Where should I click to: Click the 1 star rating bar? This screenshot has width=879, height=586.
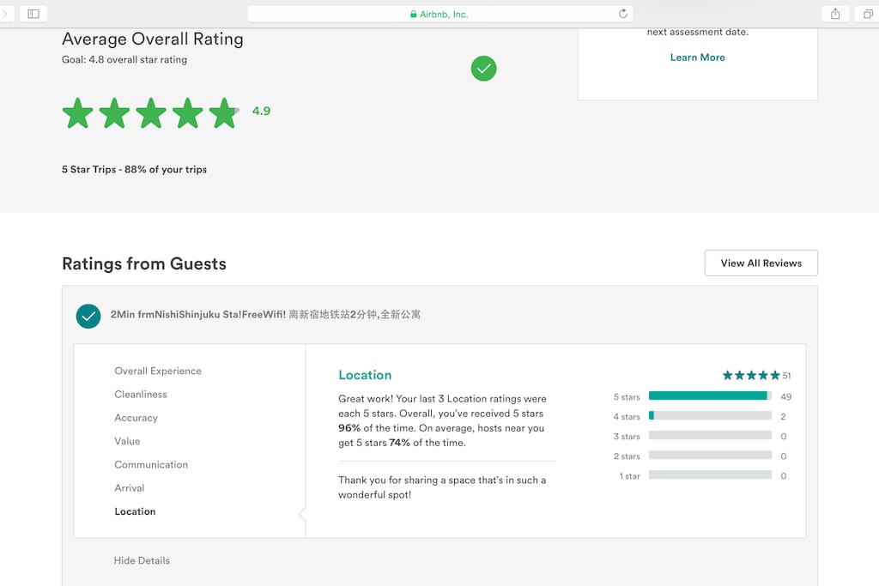[x=710, y=475]
